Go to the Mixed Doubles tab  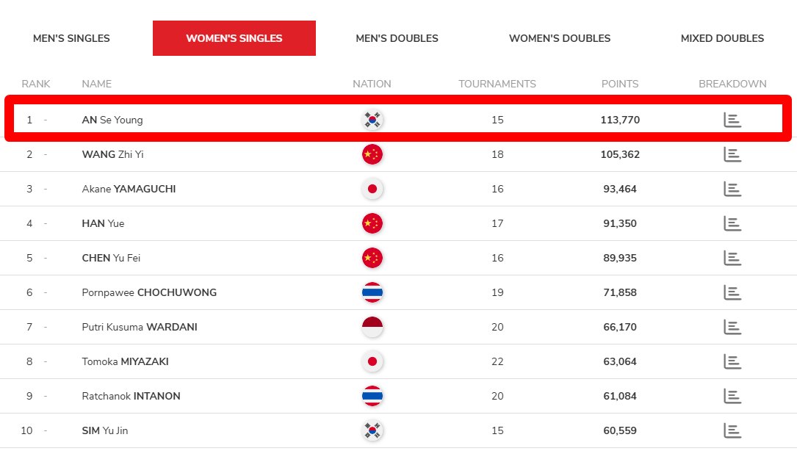[722, 38]
